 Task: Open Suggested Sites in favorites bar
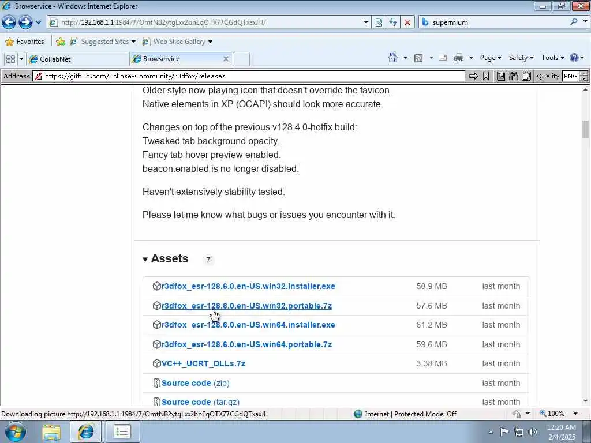point(103,42)
